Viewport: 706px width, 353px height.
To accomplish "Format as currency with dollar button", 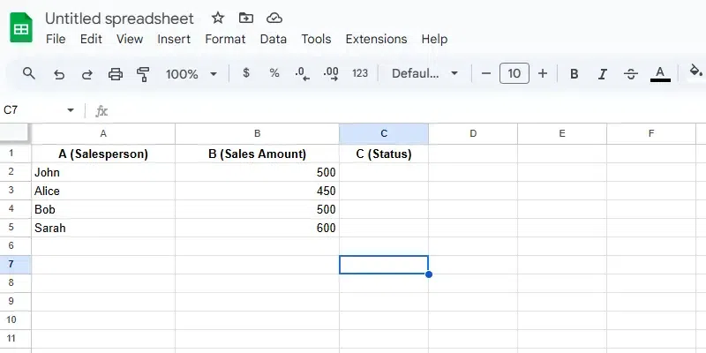I will click(x=245, y=73).
